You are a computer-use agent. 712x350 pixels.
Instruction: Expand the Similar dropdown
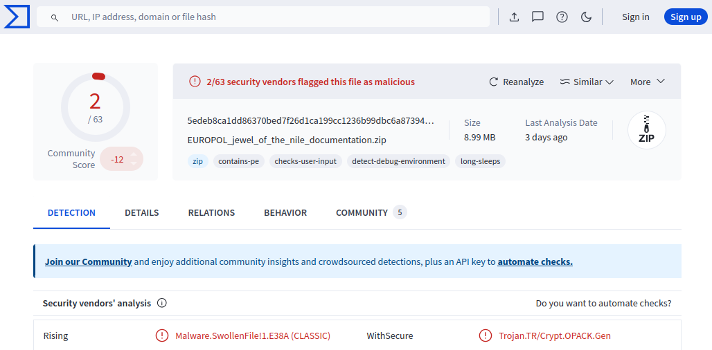click(587, 82)
